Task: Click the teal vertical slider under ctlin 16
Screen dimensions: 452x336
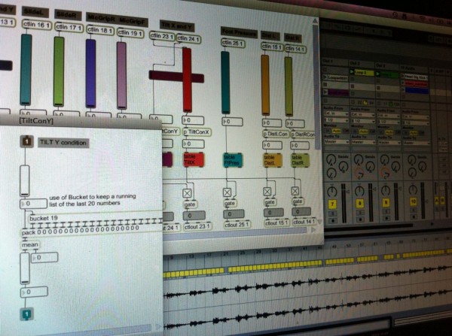Action: tap(26, 74)
